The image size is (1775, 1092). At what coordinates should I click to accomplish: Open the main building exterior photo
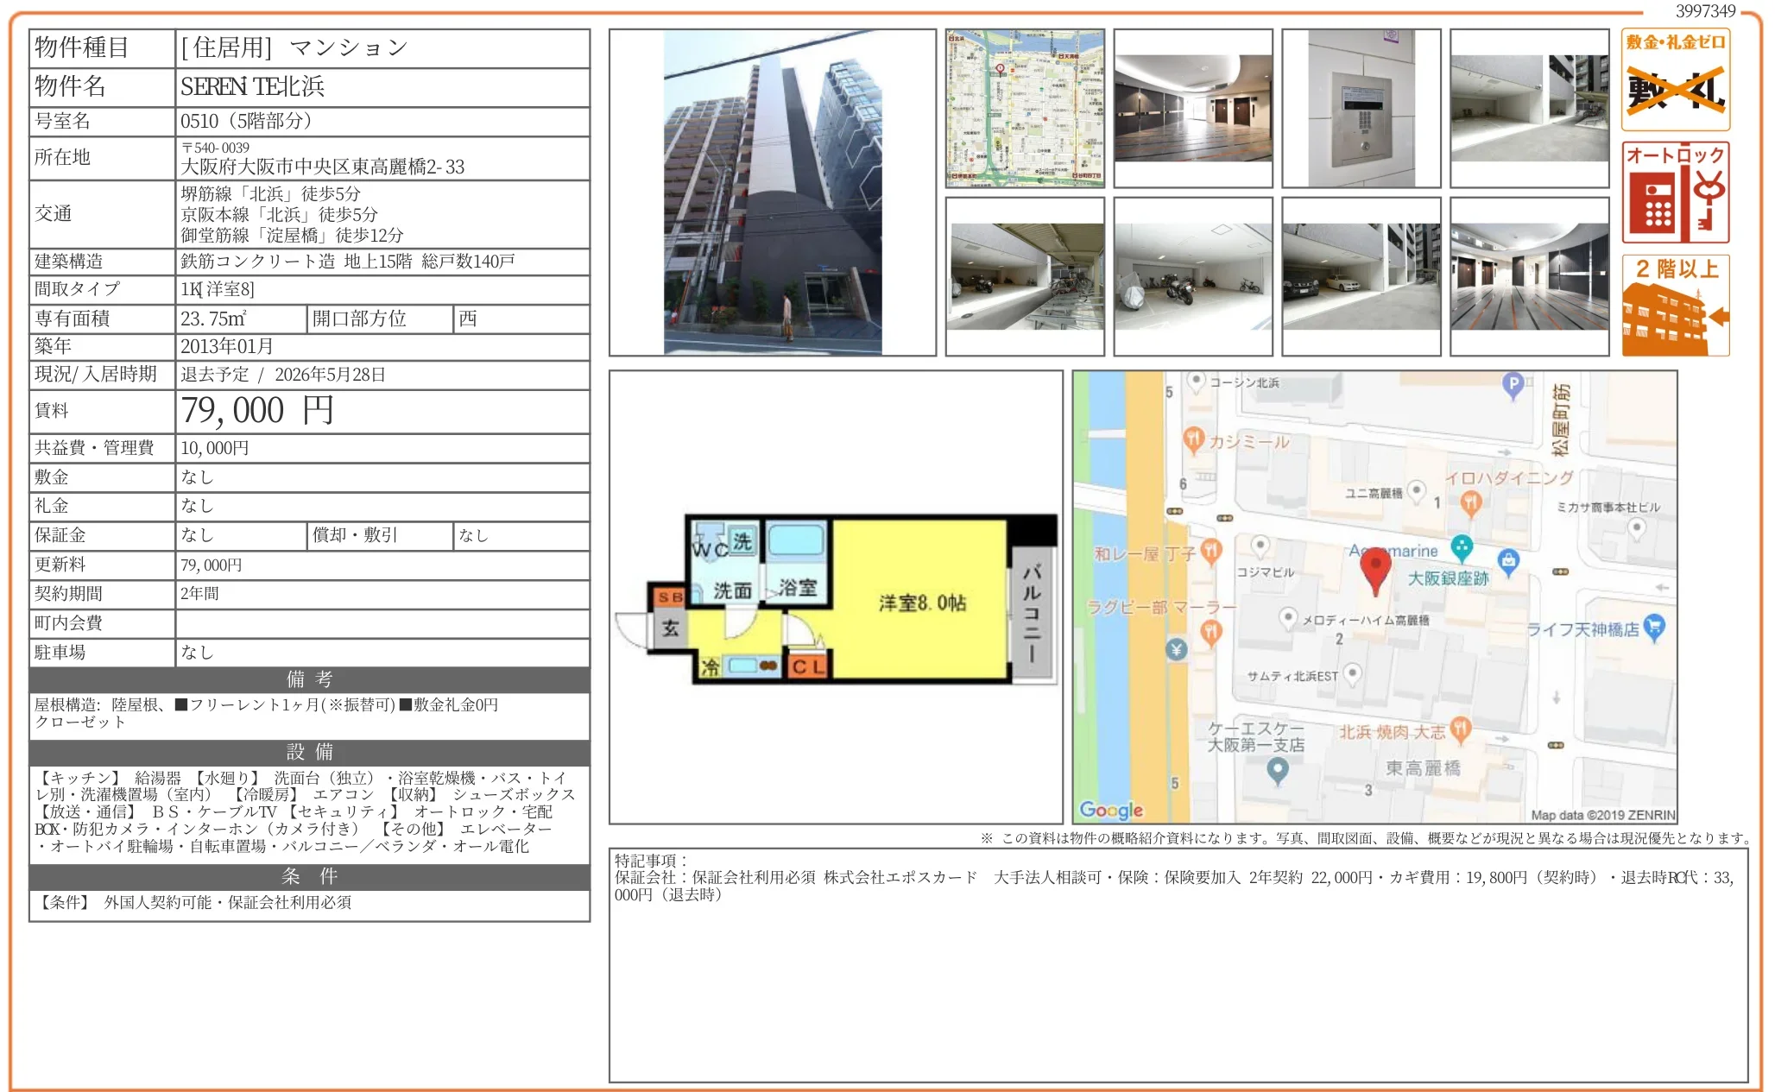pos(772,193)
